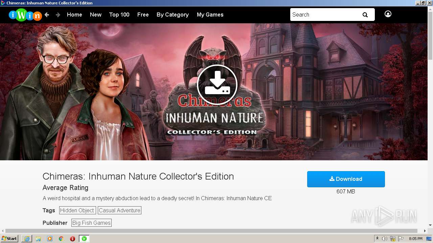The image size is (433, 243).
Task: Go forward with the right arrow
Action: click(x=58, y=15)
